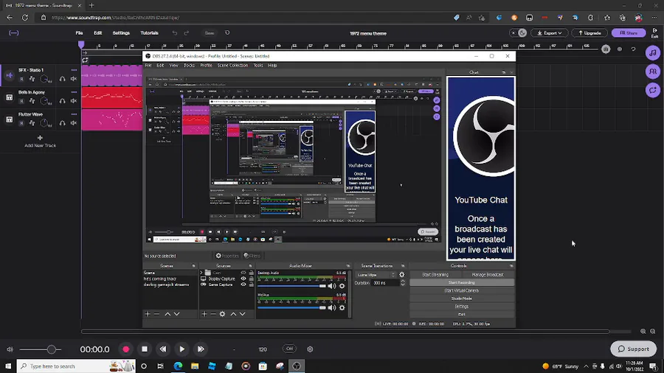
Task: Arm recording on Flutter Wave track
Action: tap(21, 123)
